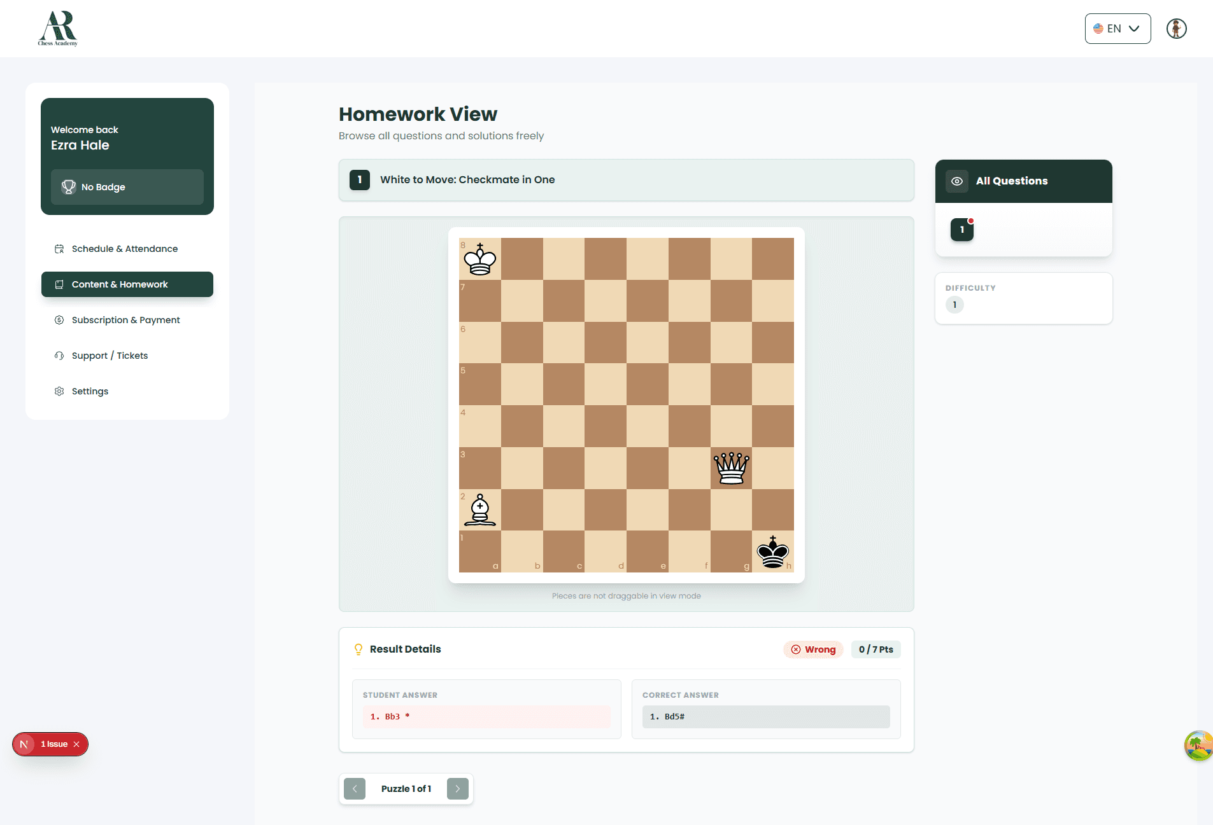The width and height of the screenshot is (1213, 825).
Task: Select question 1 in All Questions
Action: tap(961, 230)
